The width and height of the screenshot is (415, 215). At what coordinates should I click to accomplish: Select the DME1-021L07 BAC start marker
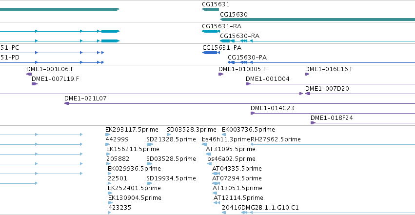click(67, 103)
